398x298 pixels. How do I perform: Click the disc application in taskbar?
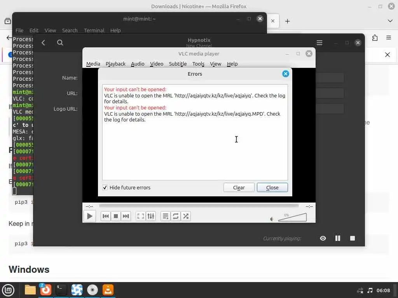pos(93,290)
